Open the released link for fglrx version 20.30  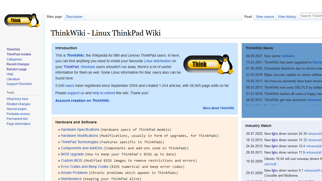coord(315,134)
